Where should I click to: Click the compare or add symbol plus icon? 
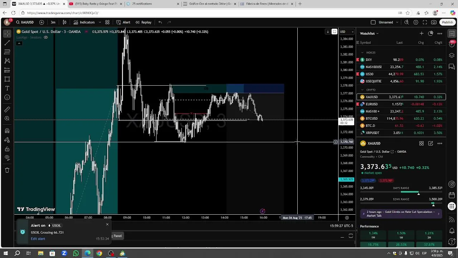pos(42,22)
